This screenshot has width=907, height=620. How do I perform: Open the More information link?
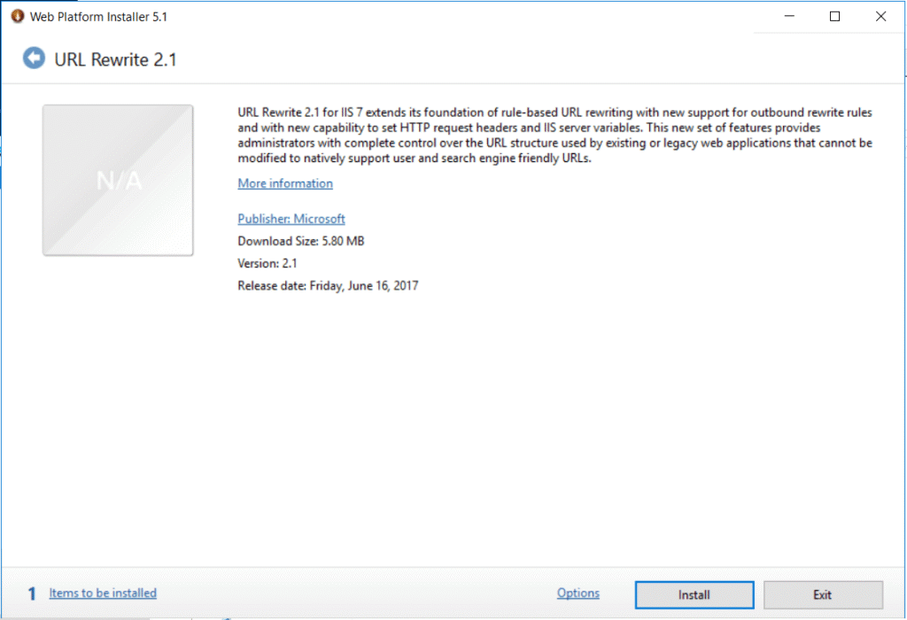285,183
